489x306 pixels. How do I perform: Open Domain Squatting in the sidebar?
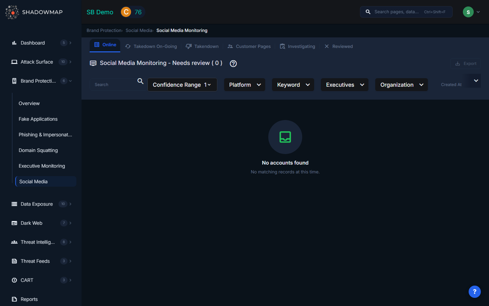click(38, 150)
